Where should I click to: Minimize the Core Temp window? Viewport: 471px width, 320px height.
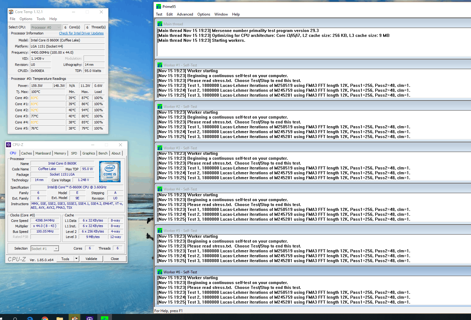point(74,12)
